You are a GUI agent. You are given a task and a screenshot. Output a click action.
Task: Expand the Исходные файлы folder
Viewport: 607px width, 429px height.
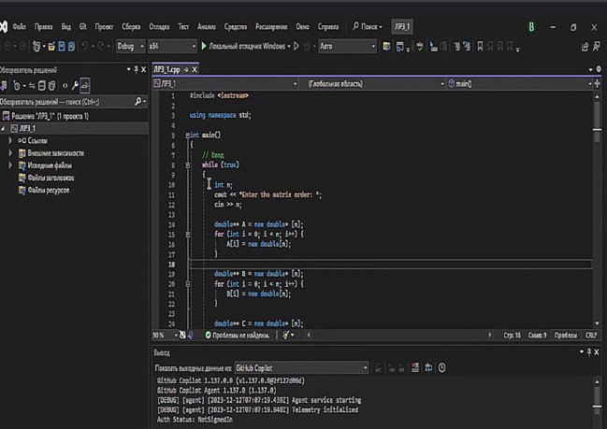[x=10, y=164]
